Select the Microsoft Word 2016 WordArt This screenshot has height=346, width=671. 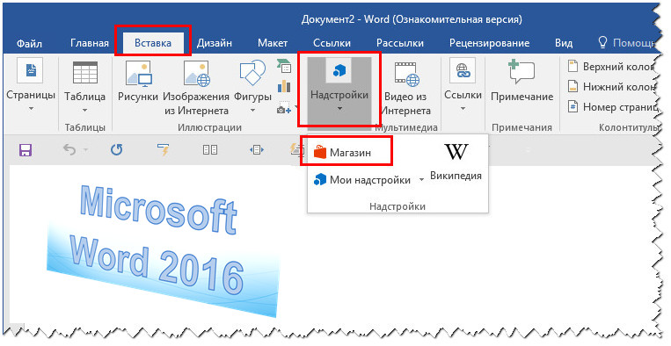coord(162,251)
